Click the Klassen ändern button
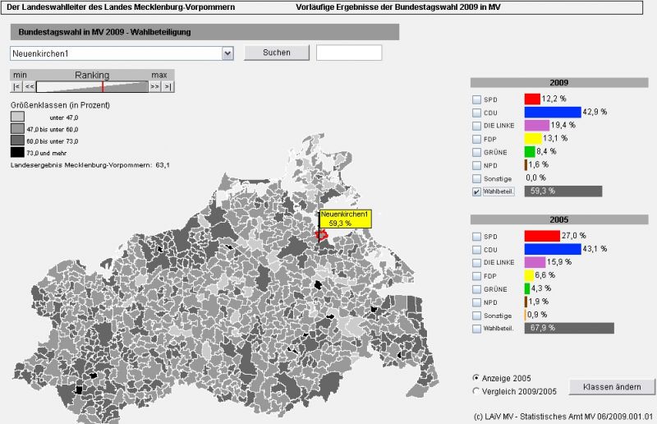This screenshot has height=424, width=657. [612, 387]
